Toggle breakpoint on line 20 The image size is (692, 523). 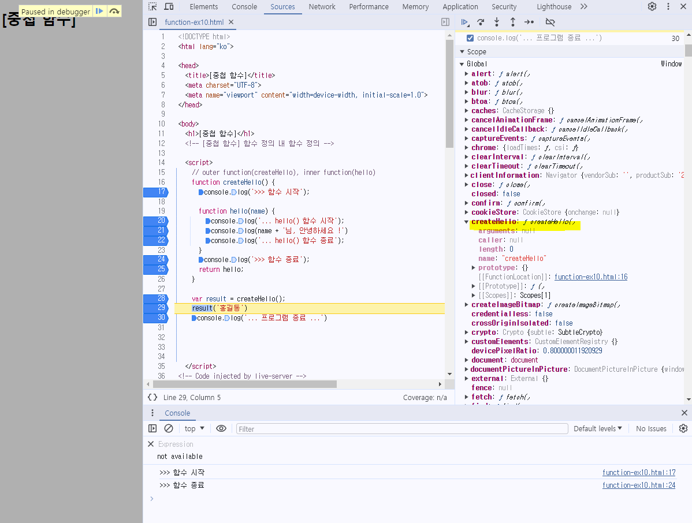coord(156,221)
